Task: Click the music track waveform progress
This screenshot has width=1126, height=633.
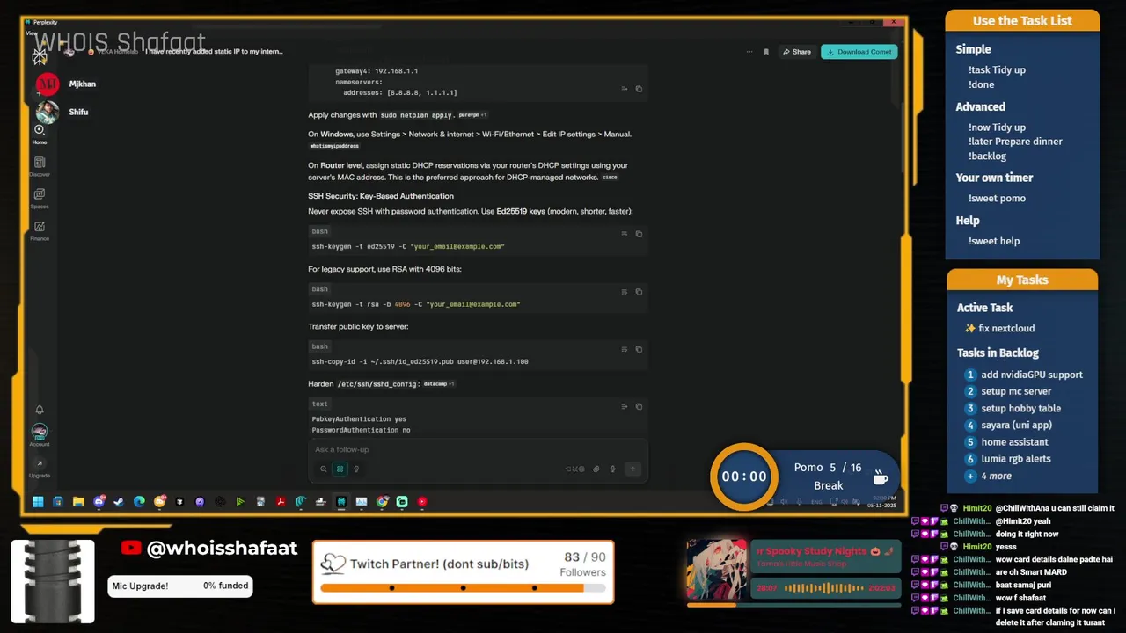Action: click(x=824, y=588)
